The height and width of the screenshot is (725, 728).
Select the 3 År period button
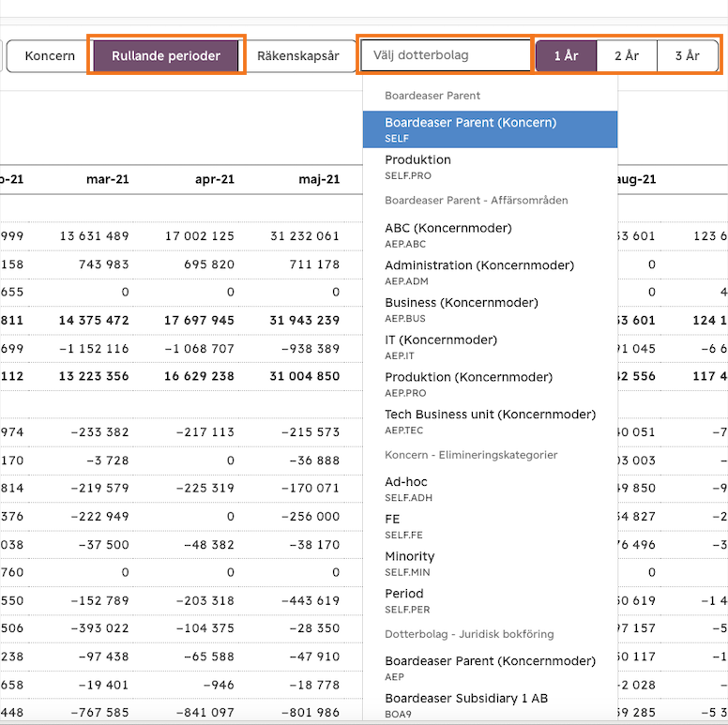[x=688, y=55]
